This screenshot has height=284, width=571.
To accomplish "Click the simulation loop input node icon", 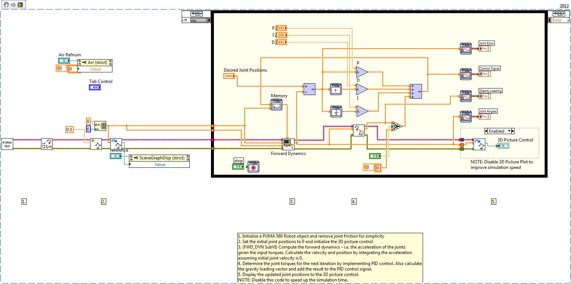I will [196, 14].
